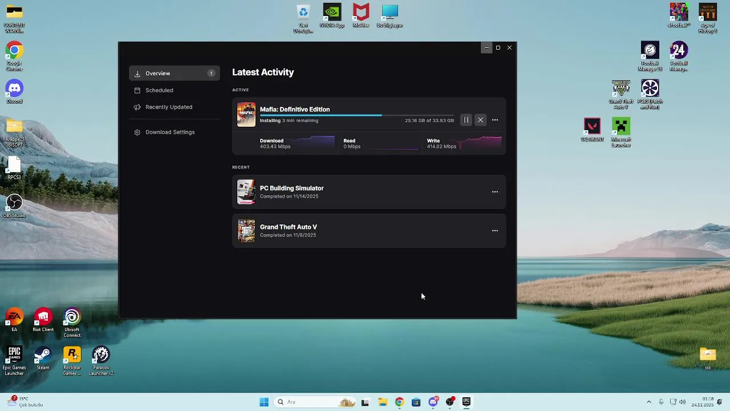
Task: Open the taskbar volume control
Action: click(682, 402)
